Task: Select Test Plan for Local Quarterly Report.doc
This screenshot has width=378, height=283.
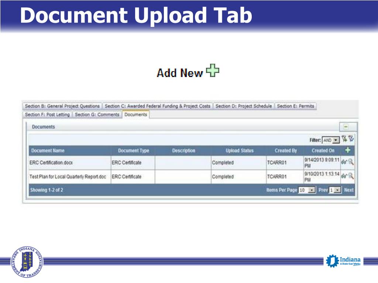Action: tap(68, 177)
